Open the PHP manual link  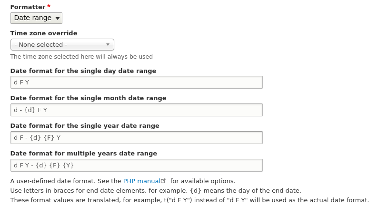click(141, 181)
